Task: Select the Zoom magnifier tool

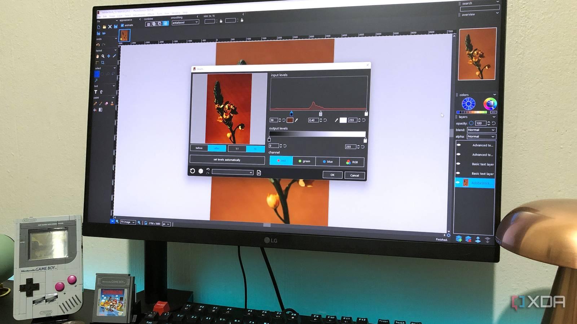Action: [x=103, y=56]
